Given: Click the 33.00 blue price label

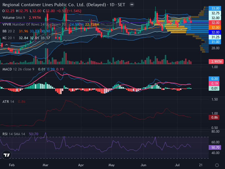Looking at the screenshot, I should [x=215, y=8].
